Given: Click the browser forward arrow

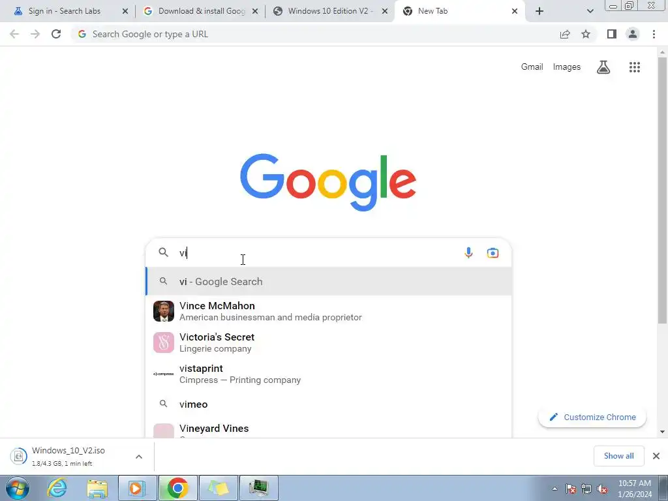Looking at the screenshot, I should point(35,34).
